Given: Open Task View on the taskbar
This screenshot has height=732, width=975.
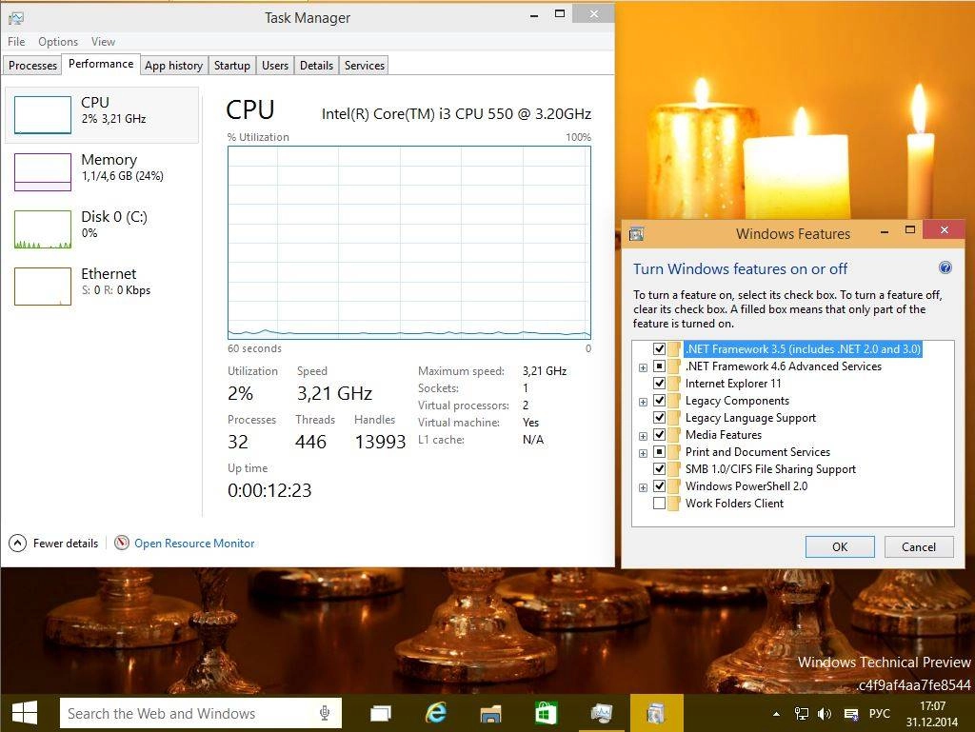Looking at the screenshot, I should 381,713.
